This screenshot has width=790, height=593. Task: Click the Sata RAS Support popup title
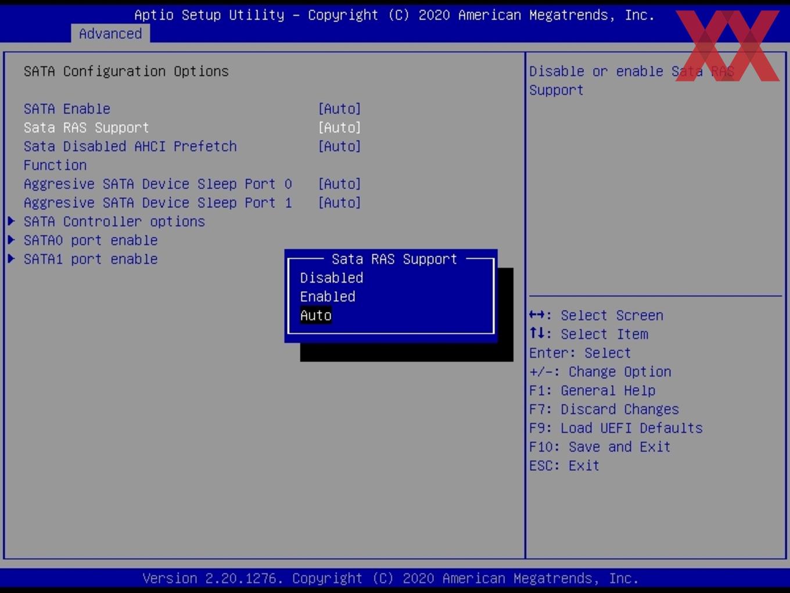click(394, 259)
